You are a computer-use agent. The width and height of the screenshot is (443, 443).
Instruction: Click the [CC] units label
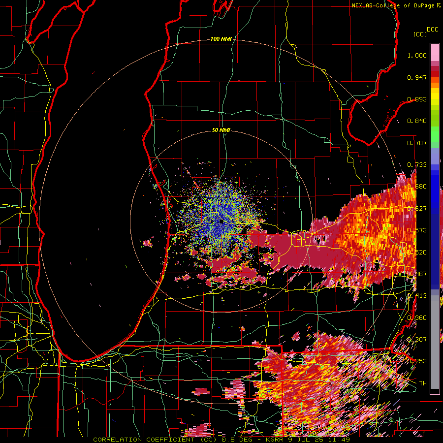pyautogui.click(x=420, y=34)
